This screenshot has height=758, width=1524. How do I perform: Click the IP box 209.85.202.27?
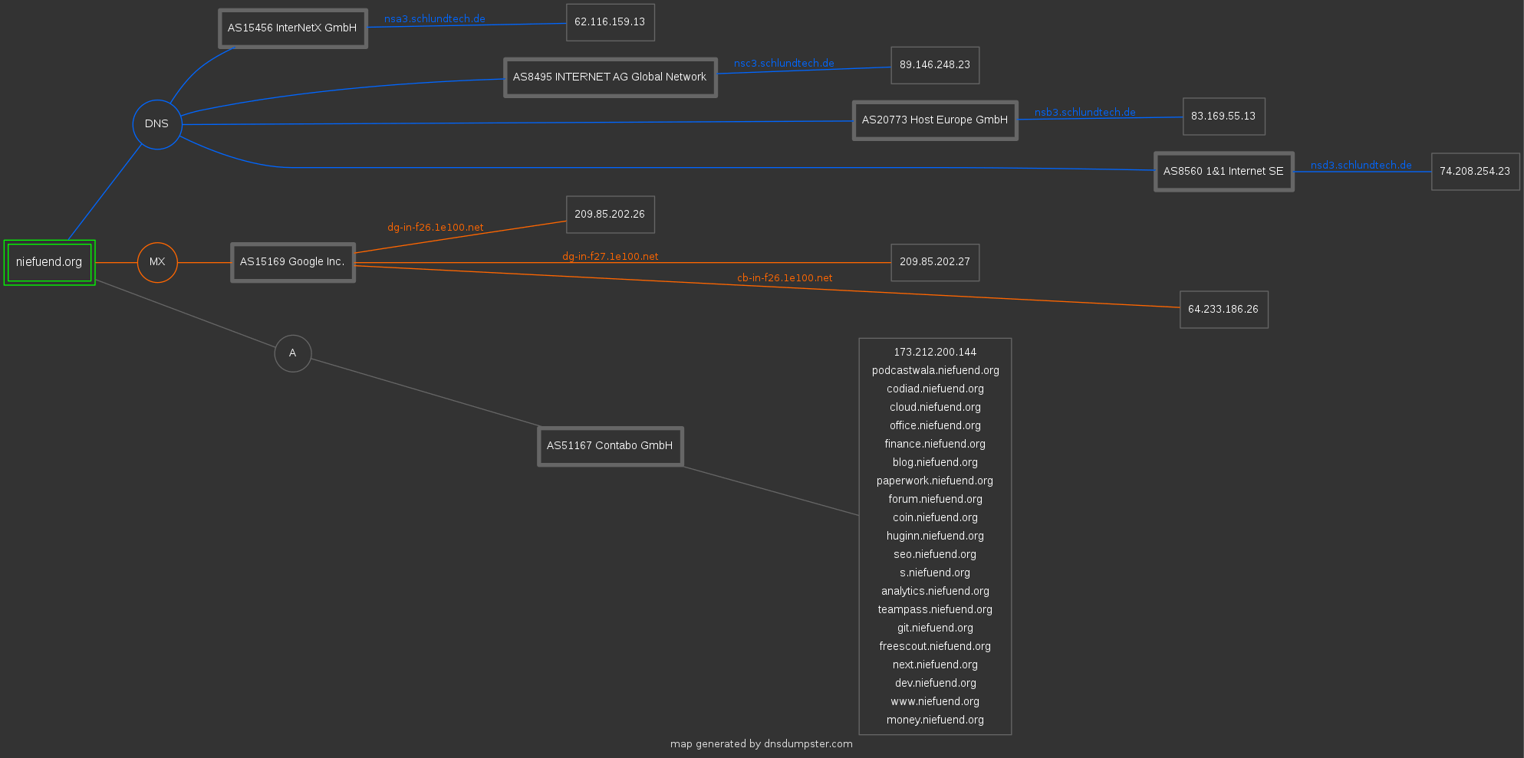click(x=935, y=262)
